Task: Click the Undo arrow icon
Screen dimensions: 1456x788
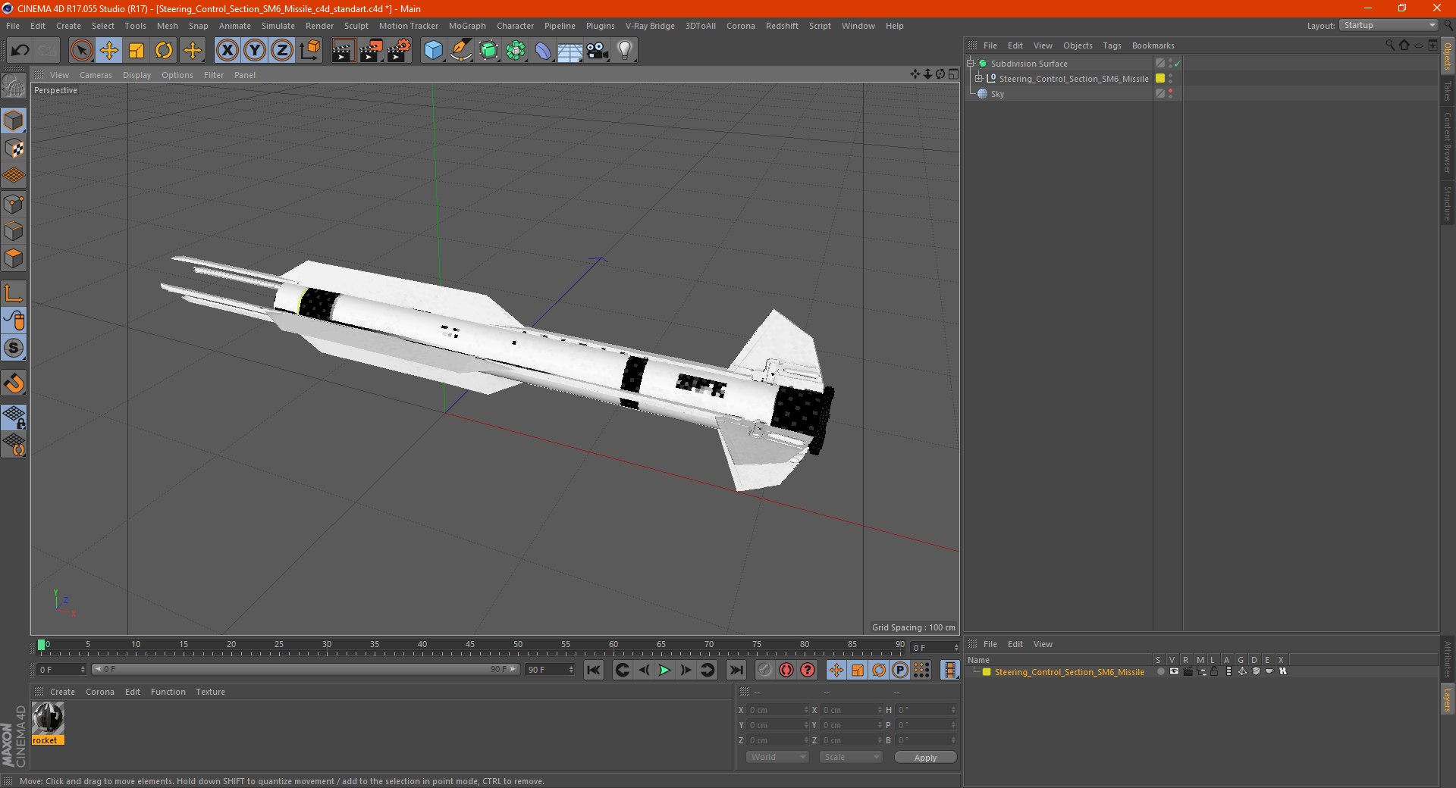Action: coord(20,51)
